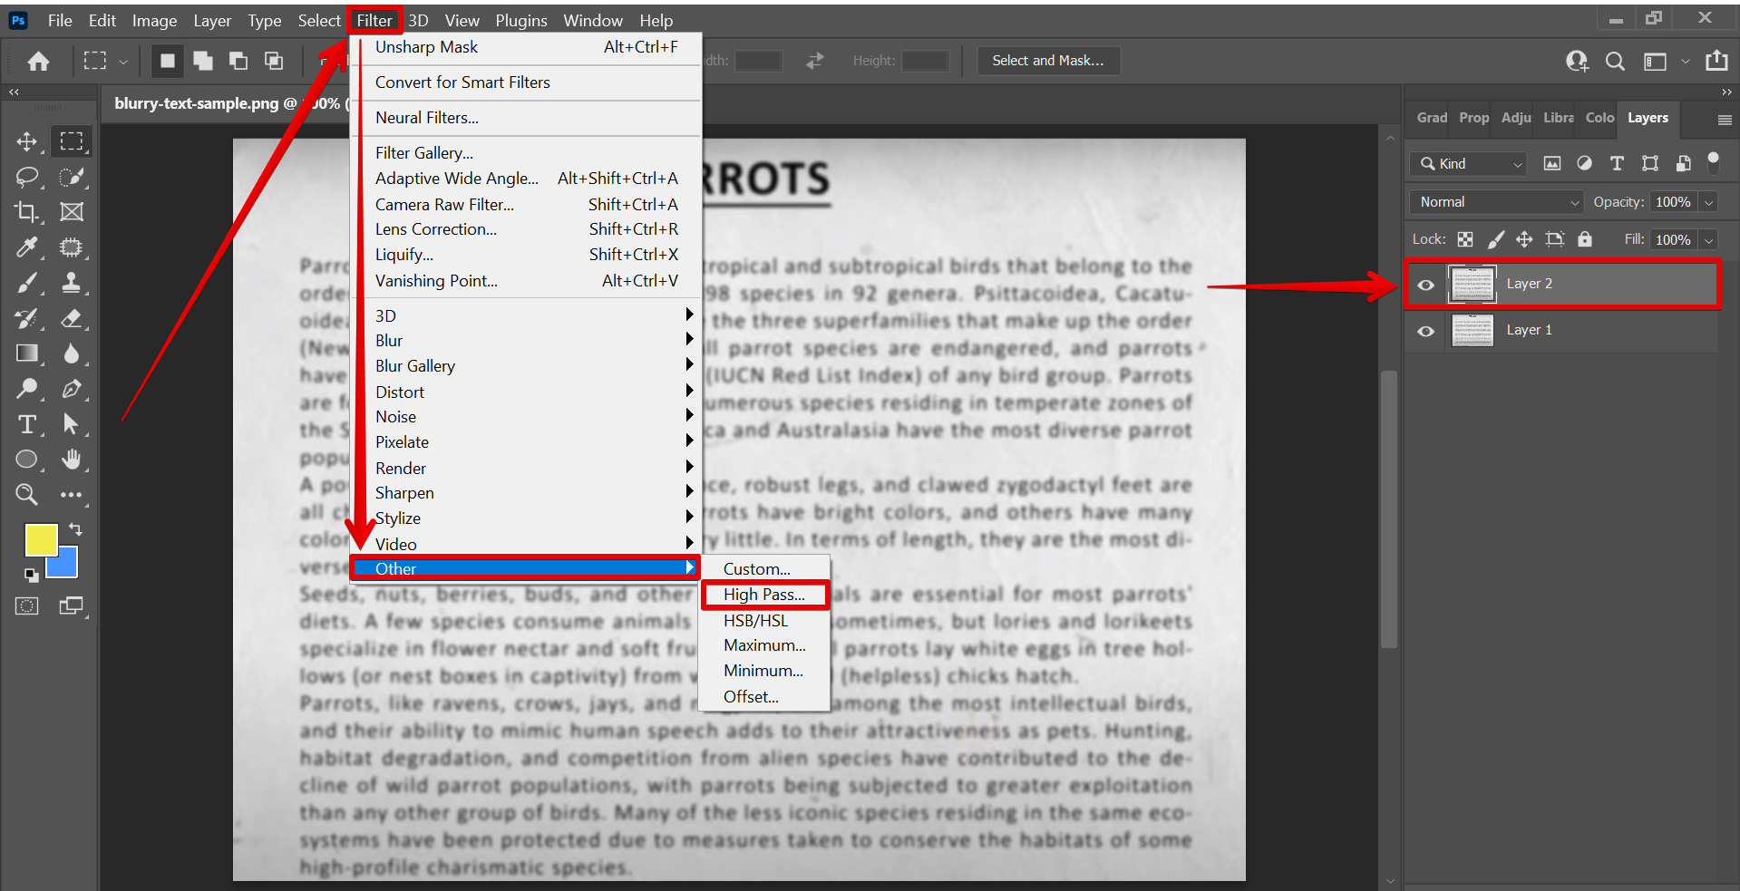Select the Layer 1 thumbnail
1740x891 pixels.
coord(1472,331)
